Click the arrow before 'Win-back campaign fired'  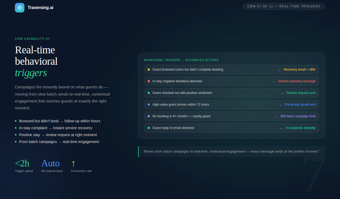tap(276, 116)
